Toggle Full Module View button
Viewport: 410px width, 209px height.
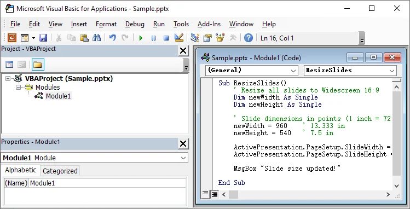[x=215, y=194]
